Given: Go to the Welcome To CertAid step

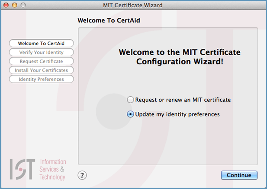Looking at the screenshot, I should click(41, 43).
